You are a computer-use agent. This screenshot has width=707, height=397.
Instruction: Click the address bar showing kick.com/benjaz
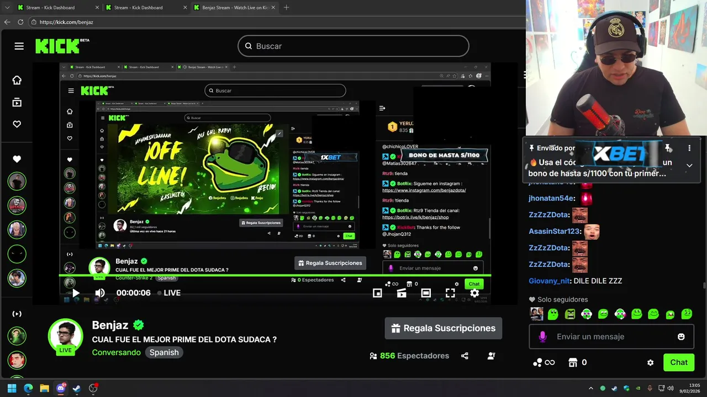(276, 22)
